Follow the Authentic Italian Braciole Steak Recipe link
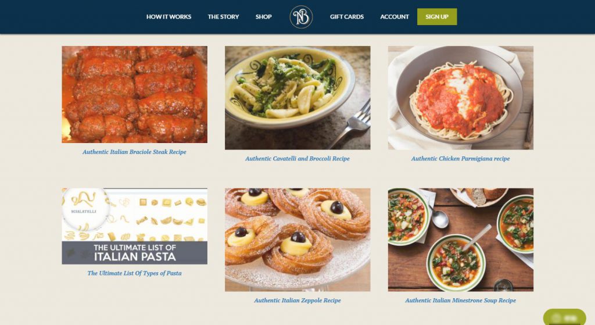 pos(134,152)
